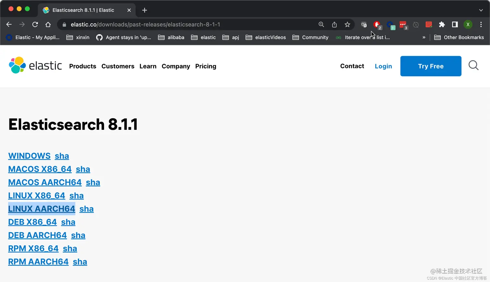Click the zoom magnifier in address bar
This screenshot has height=282, width=490.
321,25
